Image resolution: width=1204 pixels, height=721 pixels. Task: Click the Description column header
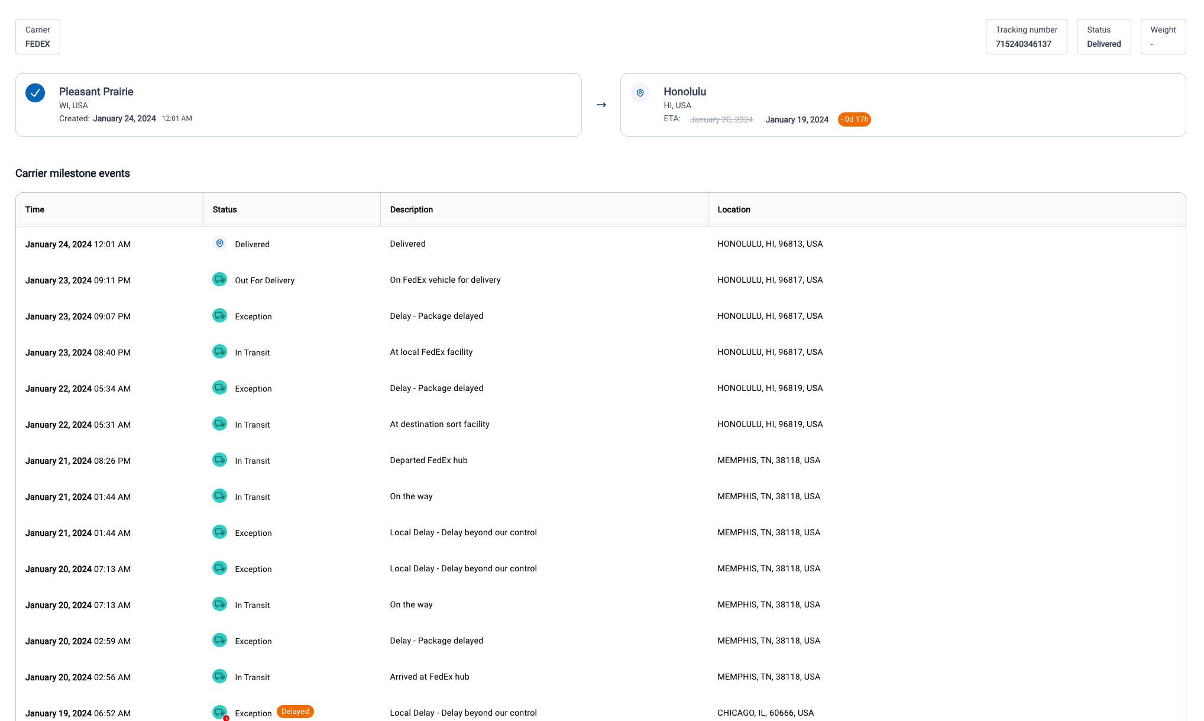pyautogui.click(x=412, y=209)
